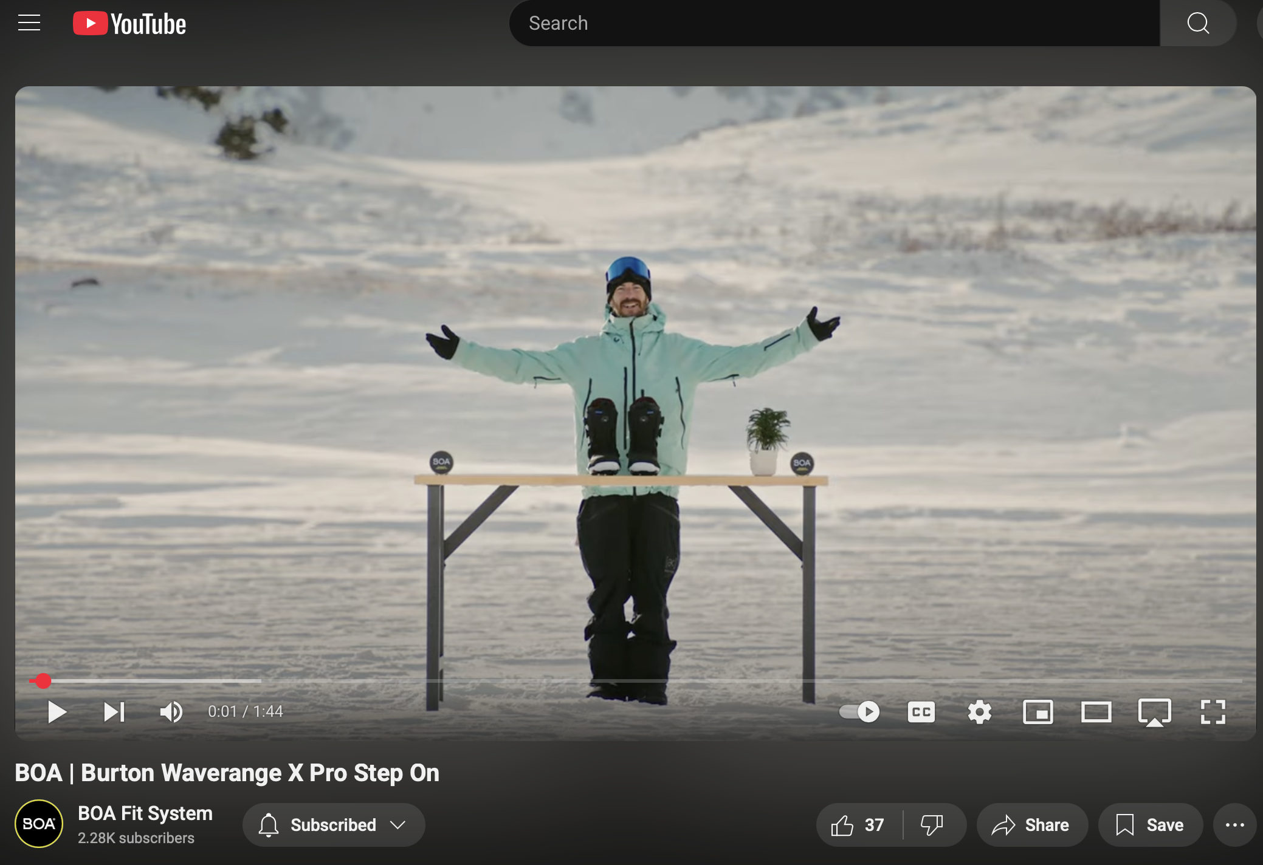This screenshot has width=1263, height=865.
Task: Expand the Subscribed notification dropdown
Action: click(334, 825)
